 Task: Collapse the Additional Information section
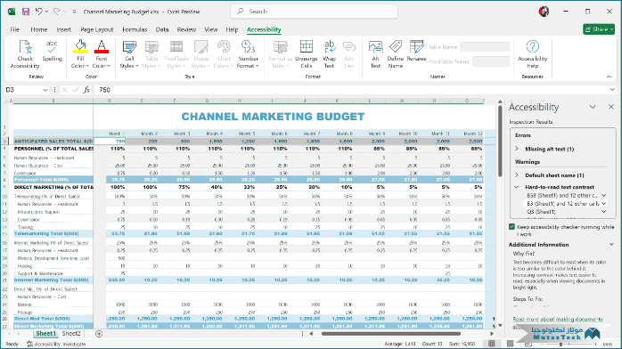611,245
